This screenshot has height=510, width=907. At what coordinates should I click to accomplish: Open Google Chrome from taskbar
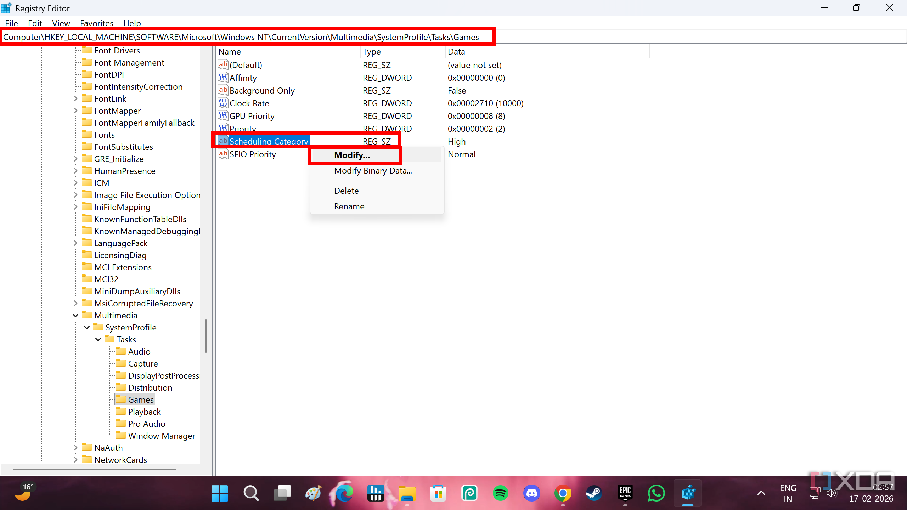point(563,493)
